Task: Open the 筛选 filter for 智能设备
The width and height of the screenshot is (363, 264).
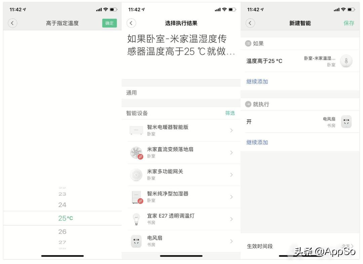Action: 230,113
